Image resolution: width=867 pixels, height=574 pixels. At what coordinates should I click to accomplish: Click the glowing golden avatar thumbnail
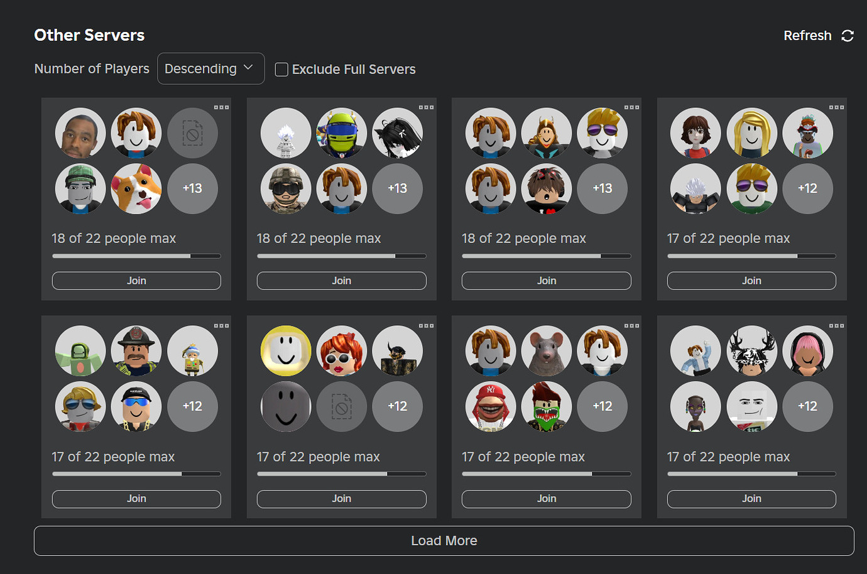tap(286, 350)
